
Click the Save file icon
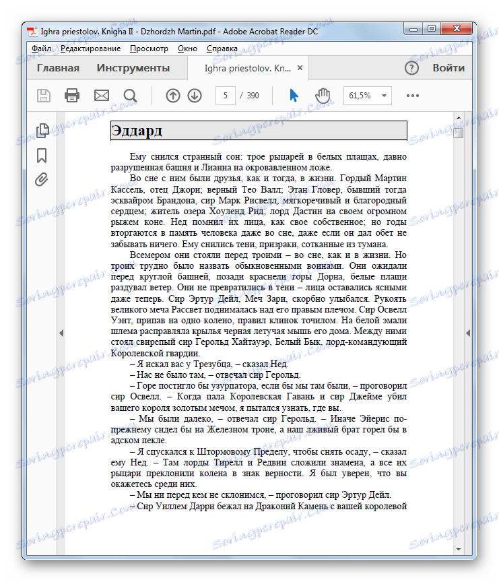point(43,96)
